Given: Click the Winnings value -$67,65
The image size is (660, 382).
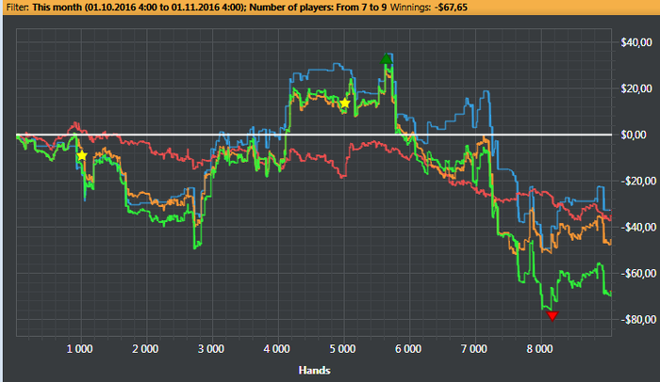Looking at the screenshot, I should tap(451, 8).
